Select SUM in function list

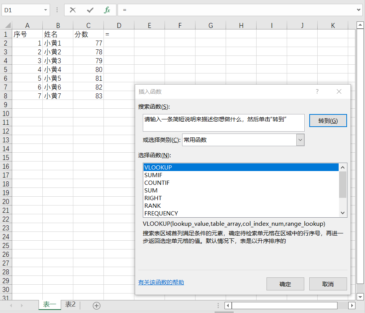pyautogui.click(x=241, y=190)
